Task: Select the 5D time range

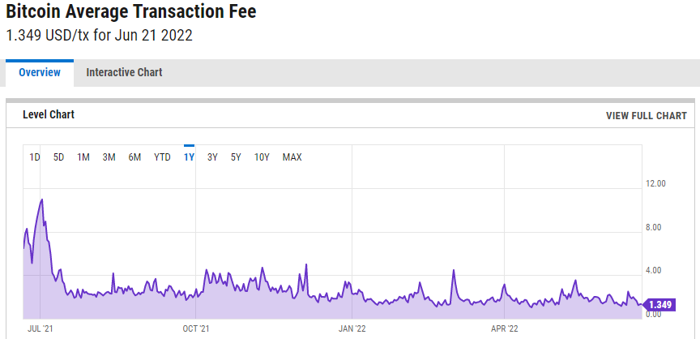Action: [59, 157]
